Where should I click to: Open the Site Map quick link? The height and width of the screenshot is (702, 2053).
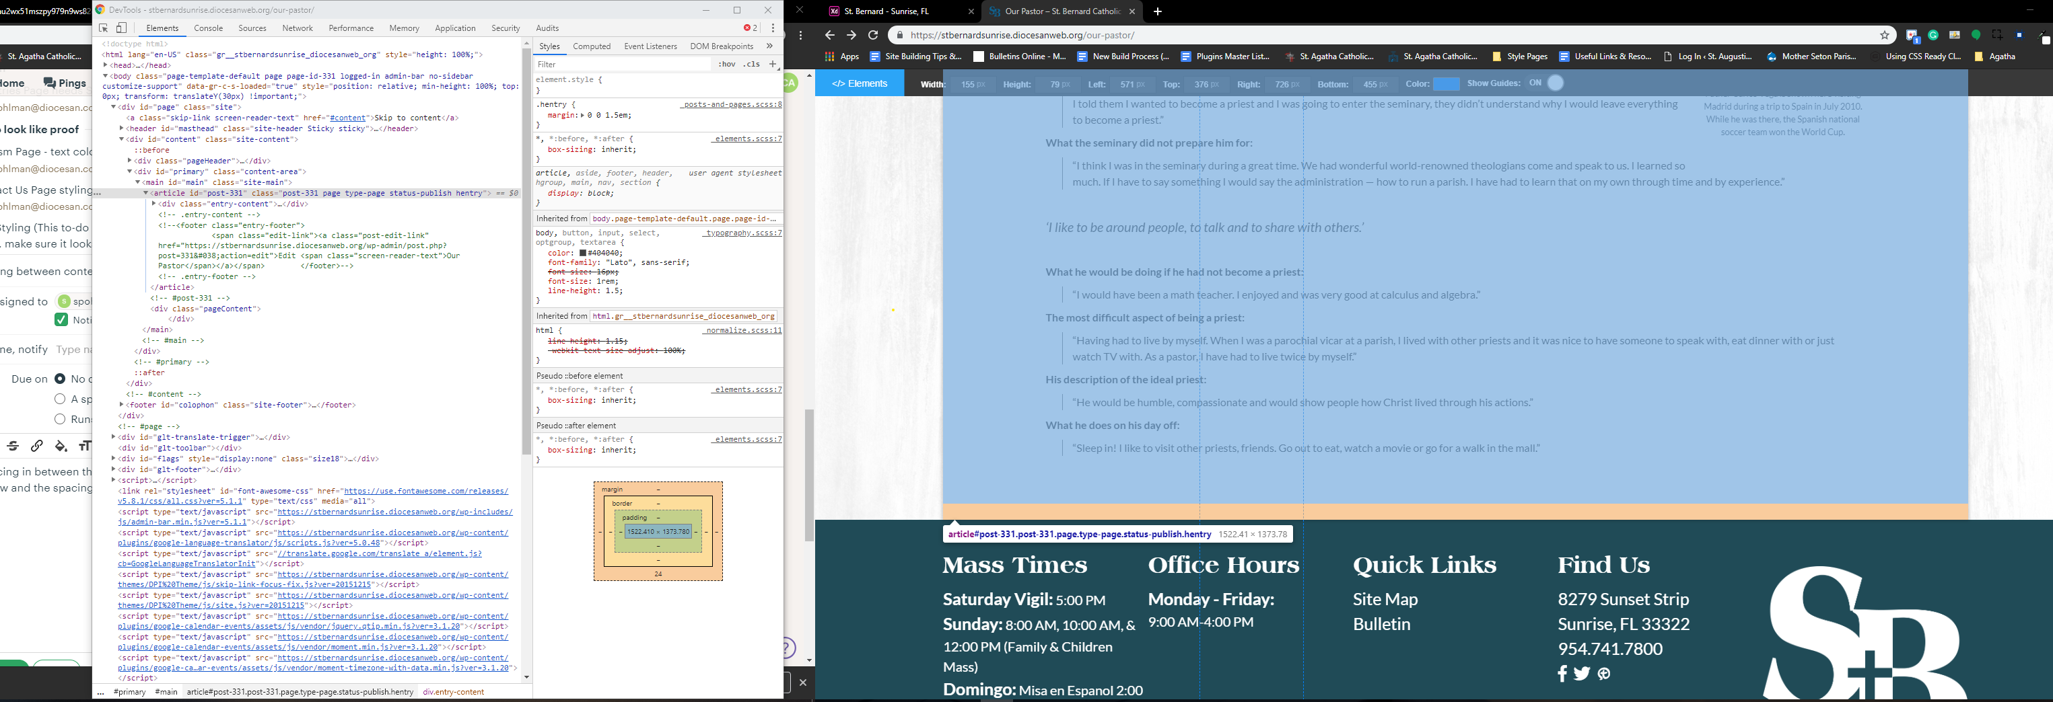click(x=1385, y=598)
